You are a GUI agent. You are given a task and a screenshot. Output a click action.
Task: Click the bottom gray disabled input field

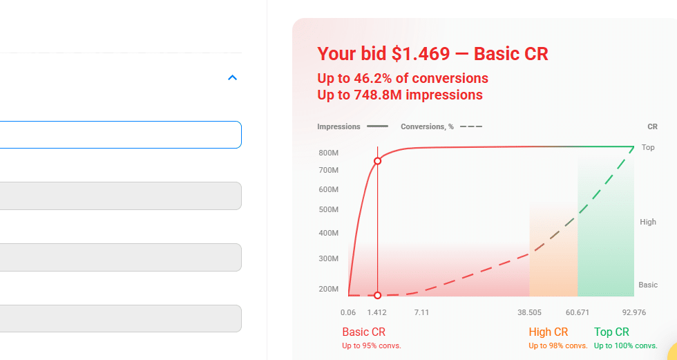pyautogui.click(x=121, y=319)
